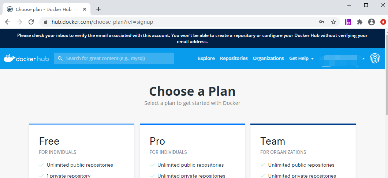Open the Explore menu item
The height and width of the screenshot is (178, 388).
[x=206, y=58]
